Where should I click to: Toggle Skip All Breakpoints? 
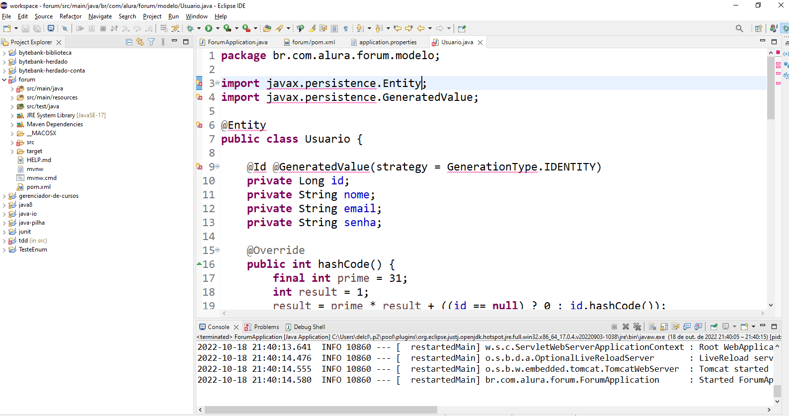pyautogui.click(x=65, y=29)
